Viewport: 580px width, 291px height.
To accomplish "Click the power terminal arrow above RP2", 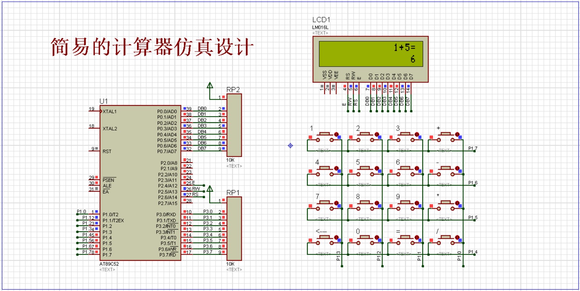I will pyautogui.click(x=210, y=86).
